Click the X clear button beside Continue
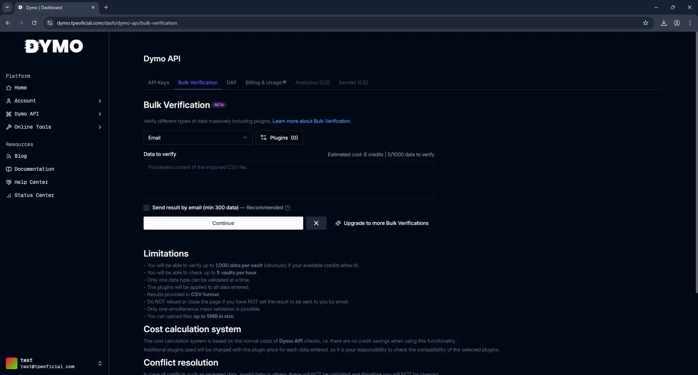The height and width of the screenshot is (375, 698). (316, 223)
